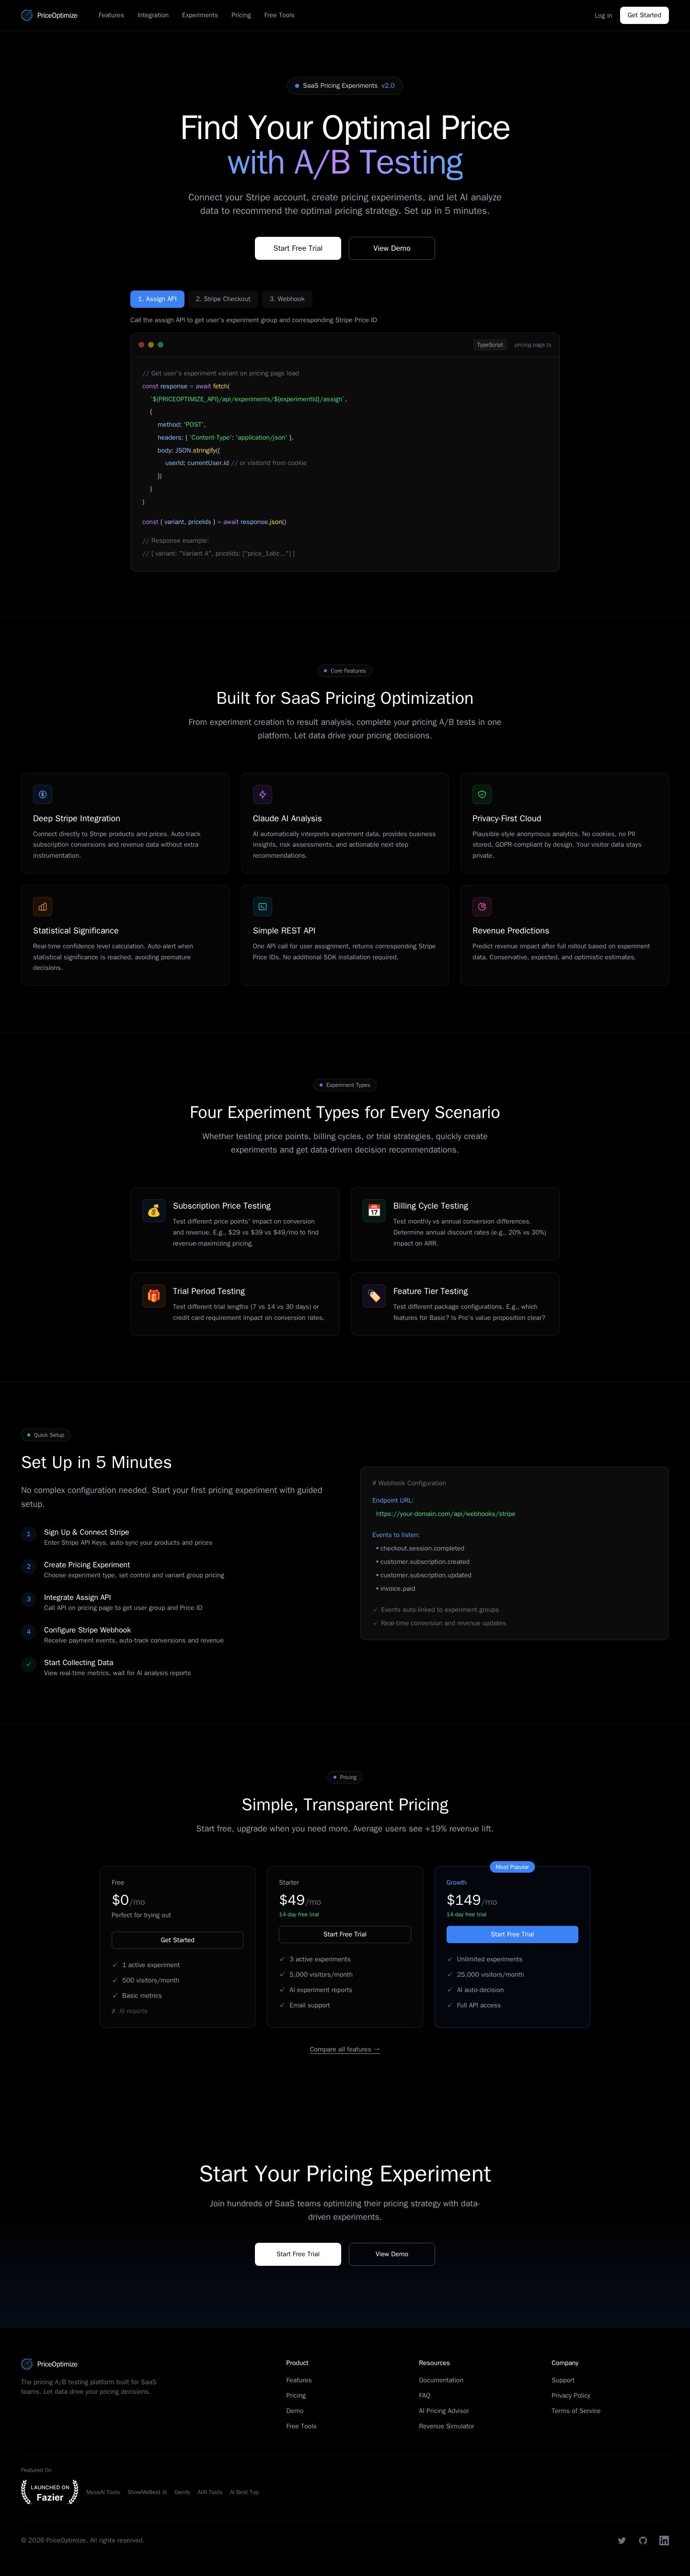This screenshot has height=2576, width=690.
Task: Click the Privacy-First Cloud shield icon
Action: [x=482, y=794]
